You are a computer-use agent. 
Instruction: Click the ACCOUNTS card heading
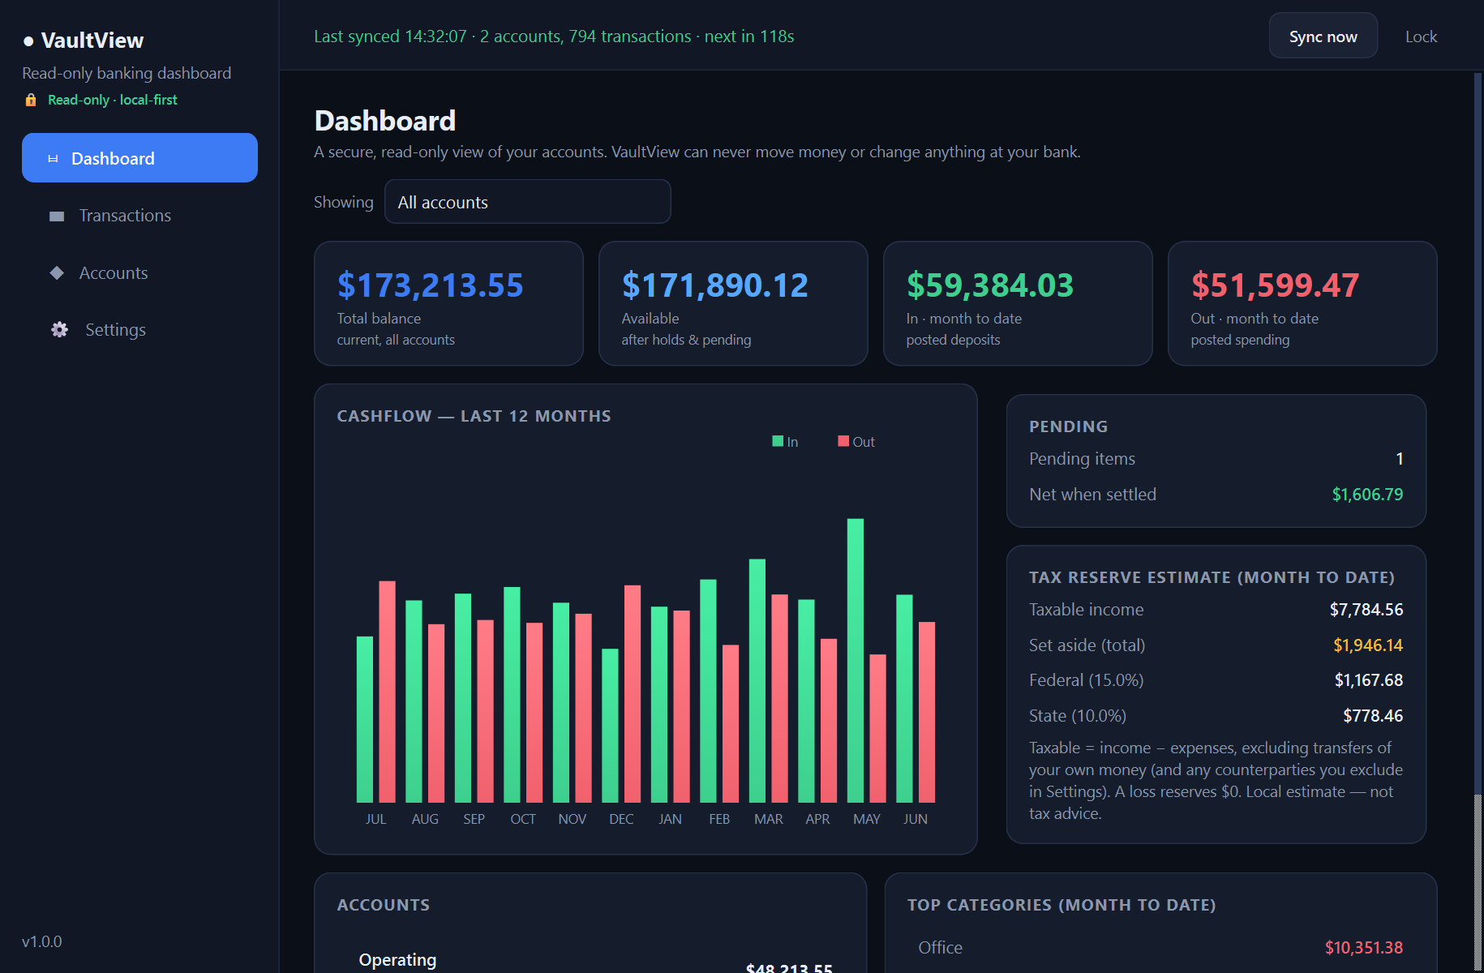point(384,905)
